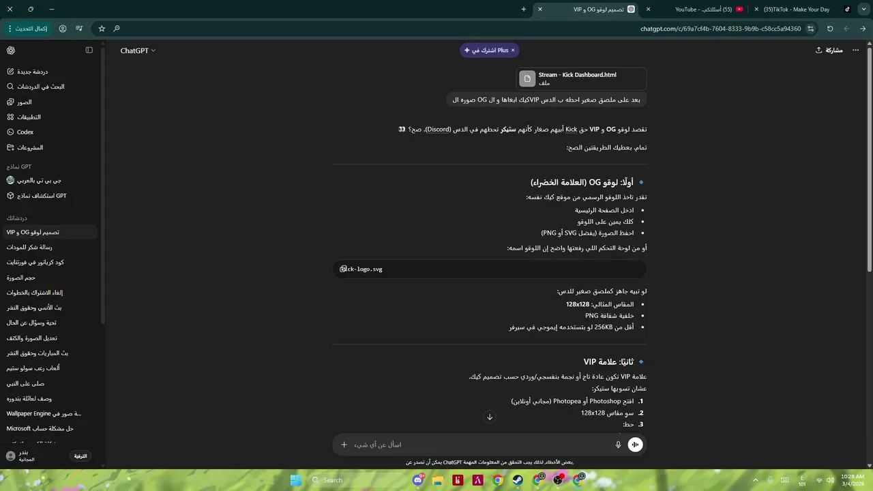This screenshot has height=491, width=873.
Task: Click the message input field اسأل عن أي شيء
Action: click(x=481, y=445)
